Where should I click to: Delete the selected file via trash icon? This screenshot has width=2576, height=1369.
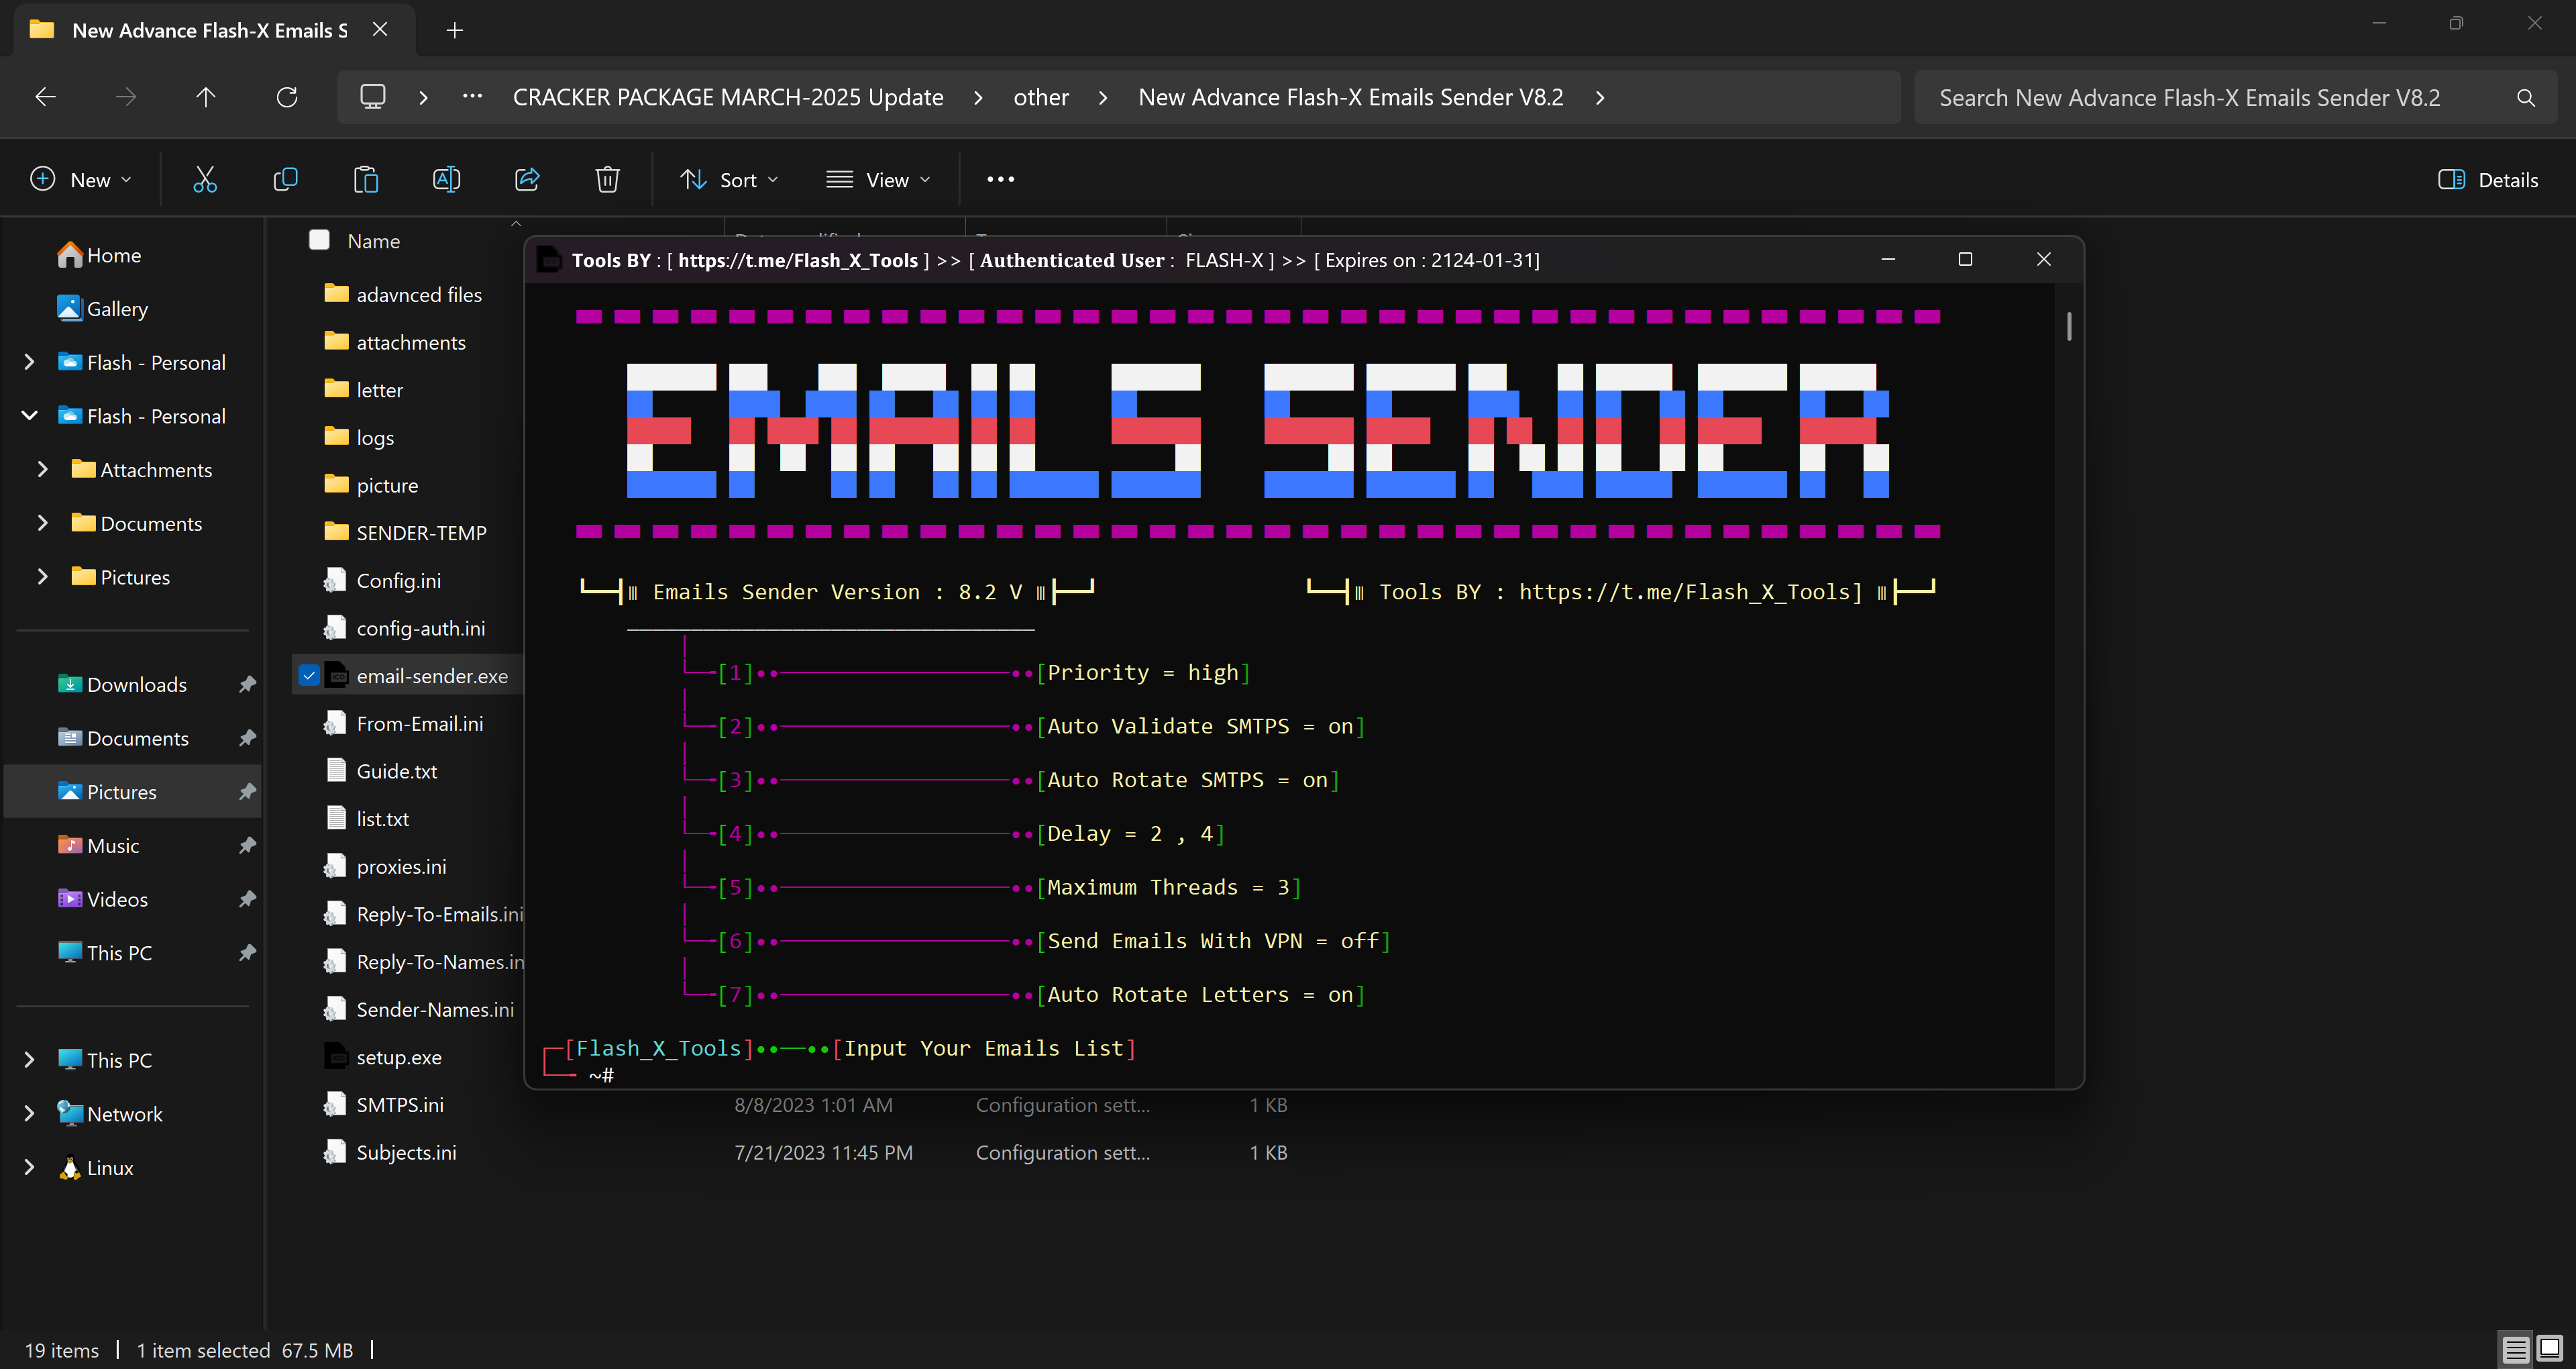(x=607, y=179)
